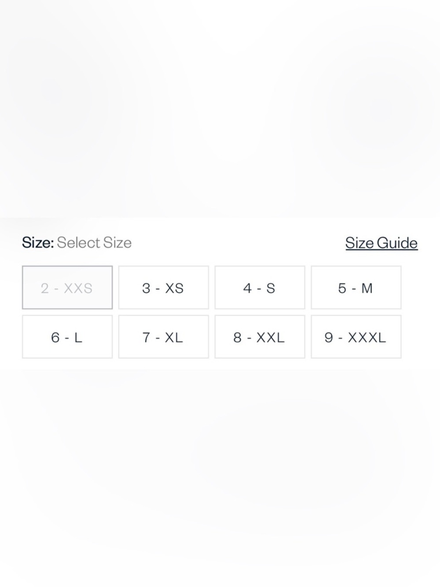Choose the 4 - S size option
440x587 pixels.
tap(260, 288)
